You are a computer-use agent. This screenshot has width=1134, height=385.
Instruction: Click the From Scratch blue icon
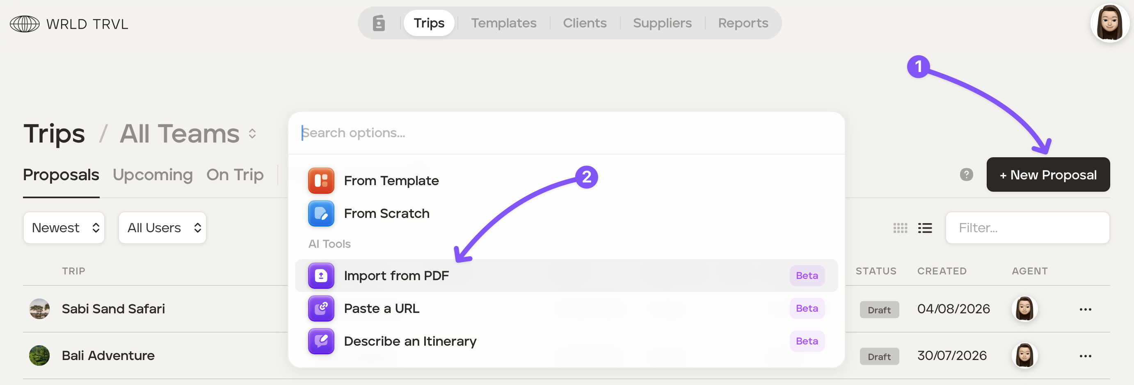pos(321,214)
